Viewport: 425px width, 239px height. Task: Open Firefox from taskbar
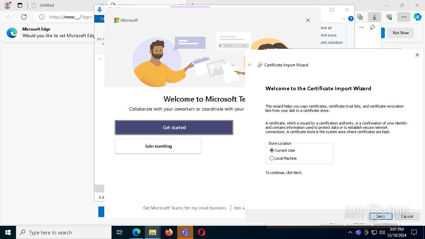169,232
